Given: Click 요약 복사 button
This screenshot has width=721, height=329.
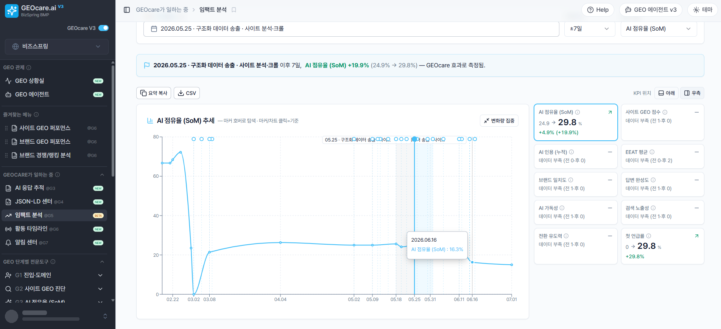Looking at the screenshot, I should pyautogui.click(x=154, y=93).
